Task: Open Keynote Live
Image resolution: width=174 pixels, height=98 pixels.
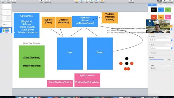Action: pos(48,1)
